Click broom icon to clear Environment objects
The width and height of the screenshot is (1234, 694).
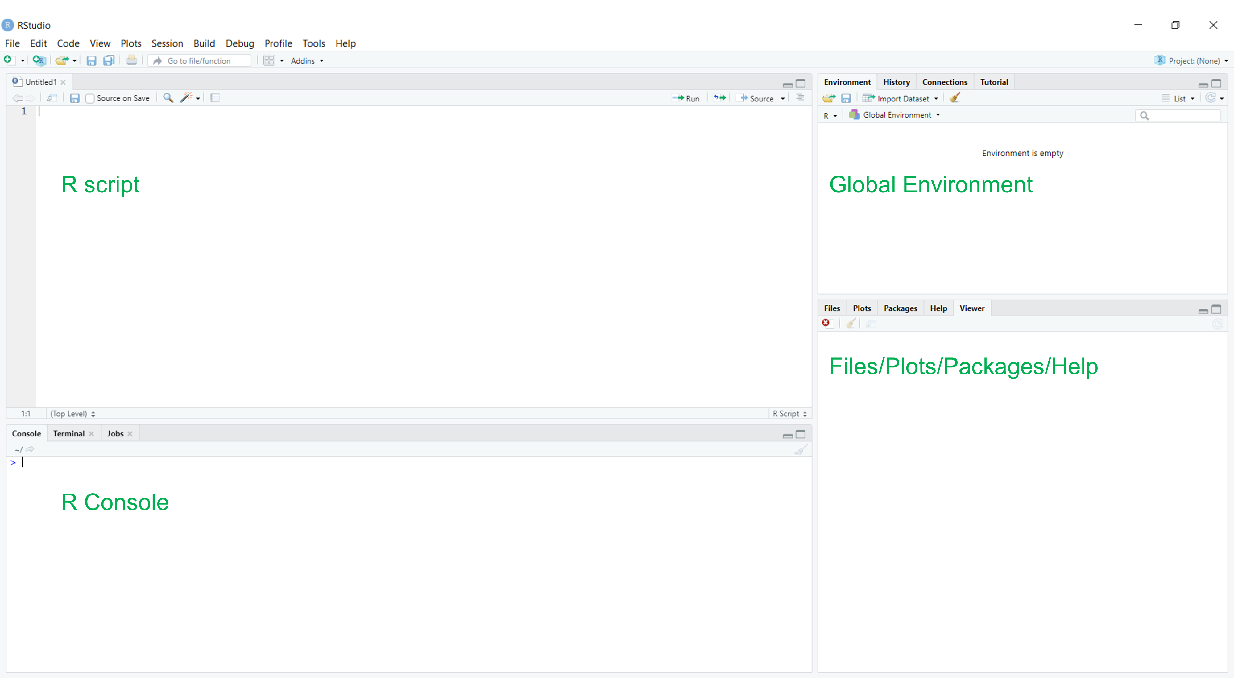[x=954, y=98]
